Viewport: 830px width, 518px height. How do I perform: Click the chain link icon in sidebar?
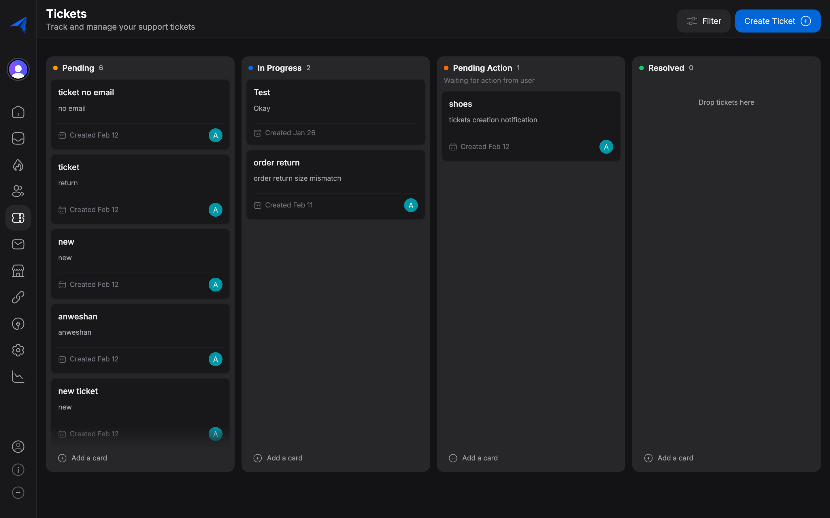tap(18, 297)
